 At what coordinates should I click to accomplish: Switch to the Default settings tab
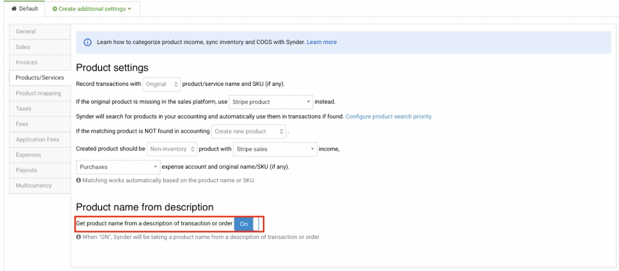pos(24,9)
